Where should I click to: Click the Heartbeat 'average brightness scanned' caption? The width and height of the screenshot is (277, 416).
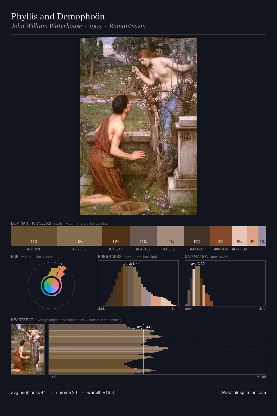pos(79,320)
